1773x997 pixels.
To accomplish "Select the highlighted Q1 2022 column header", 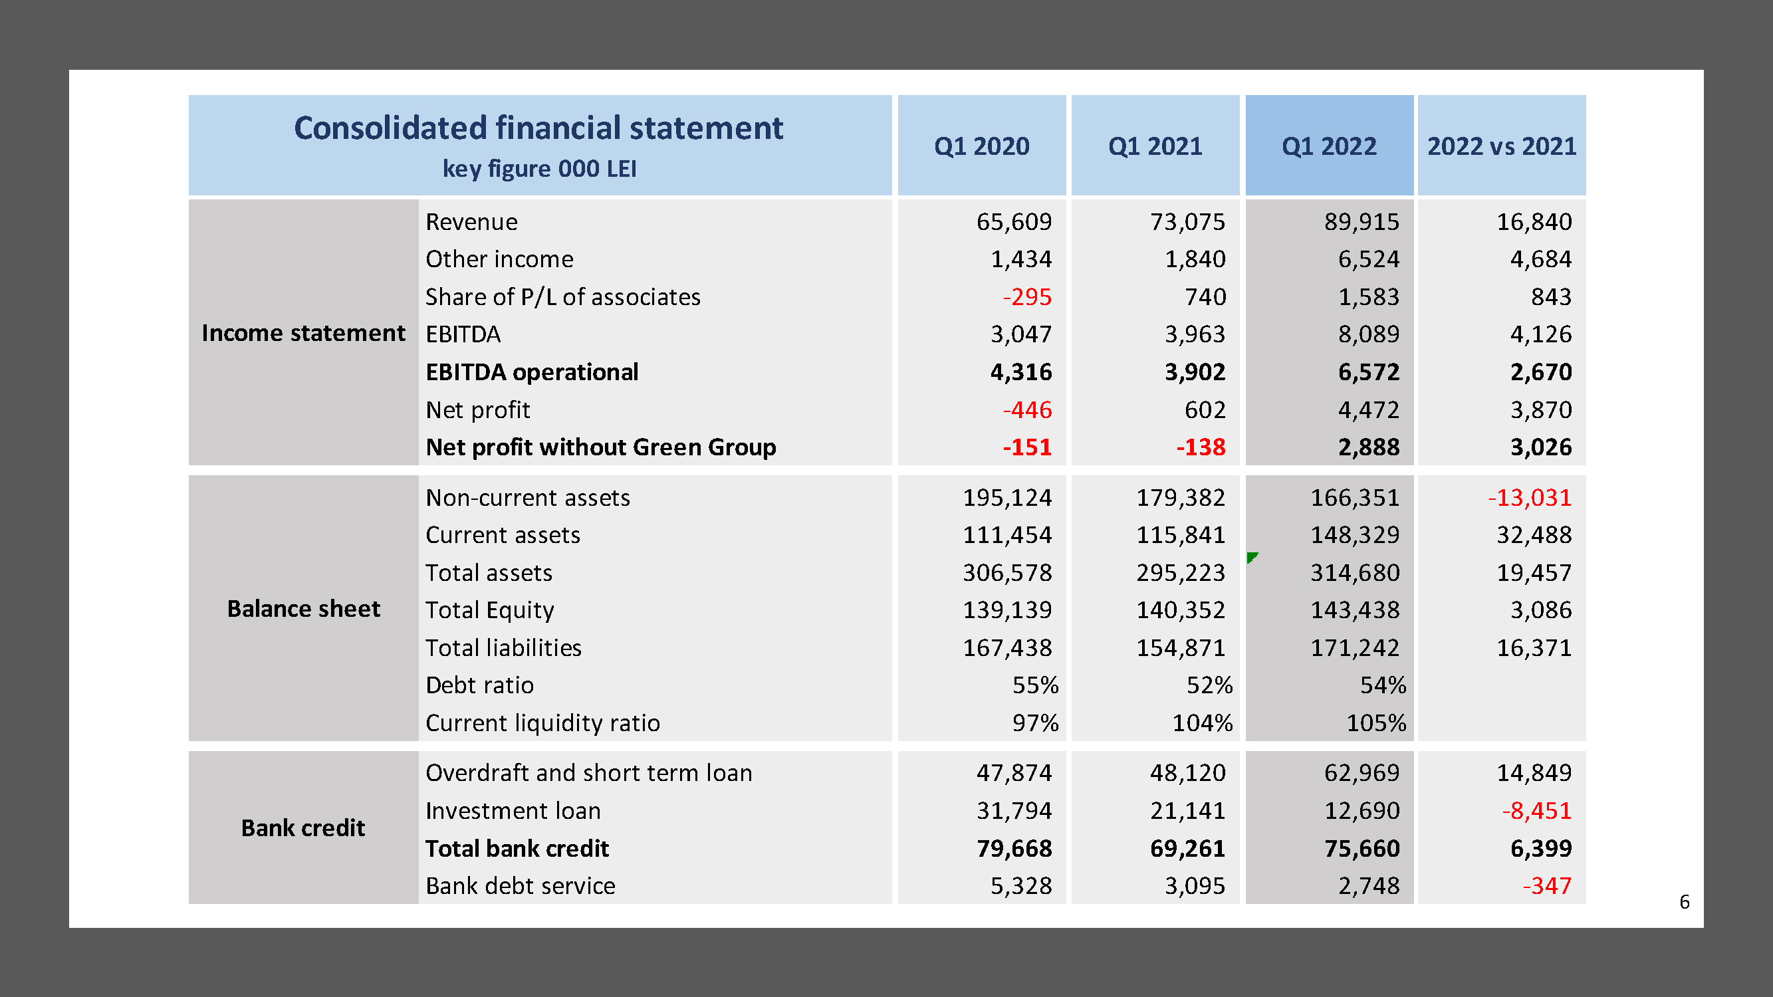I will tap(1328, 146).
